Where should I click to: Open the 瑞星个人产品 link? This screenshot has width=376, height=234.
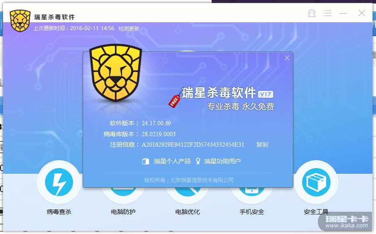pyautogui.click(x=172, y=161)
